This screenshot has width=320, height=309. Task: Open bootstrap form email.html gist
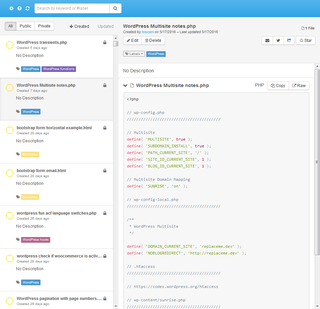41,171
